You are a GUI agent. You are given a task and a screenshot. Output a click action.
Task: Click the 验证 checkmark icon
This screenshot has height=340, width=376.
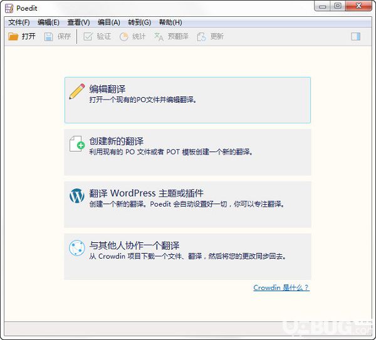click(88, 37)
